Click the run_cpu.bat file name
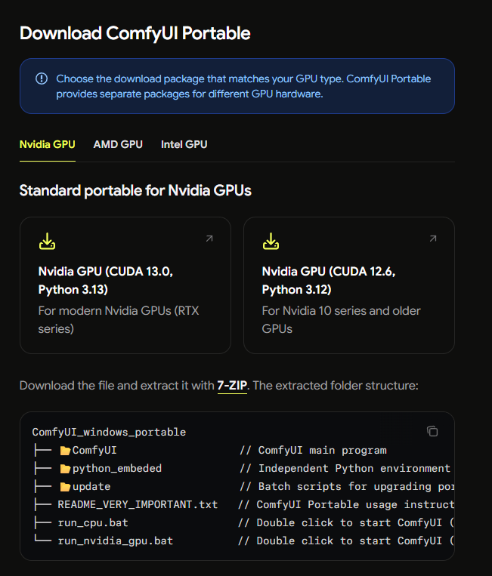This screenshot has height=576, width=492. coord(93,522)
